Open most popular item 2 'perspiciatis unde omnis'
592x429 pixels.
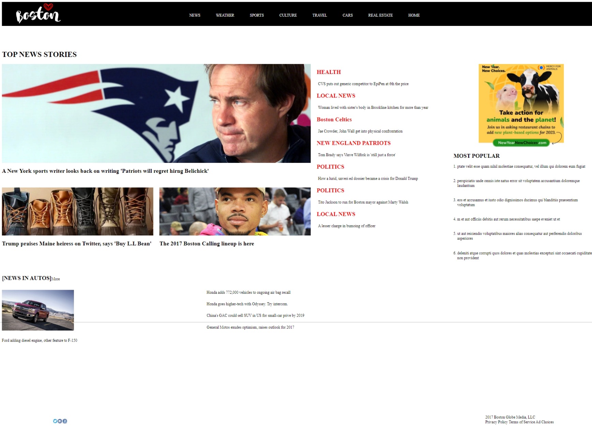518,183
